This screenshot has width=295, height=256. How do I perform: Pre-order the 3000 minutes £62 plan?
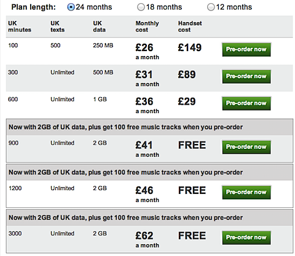click(246, 238)
